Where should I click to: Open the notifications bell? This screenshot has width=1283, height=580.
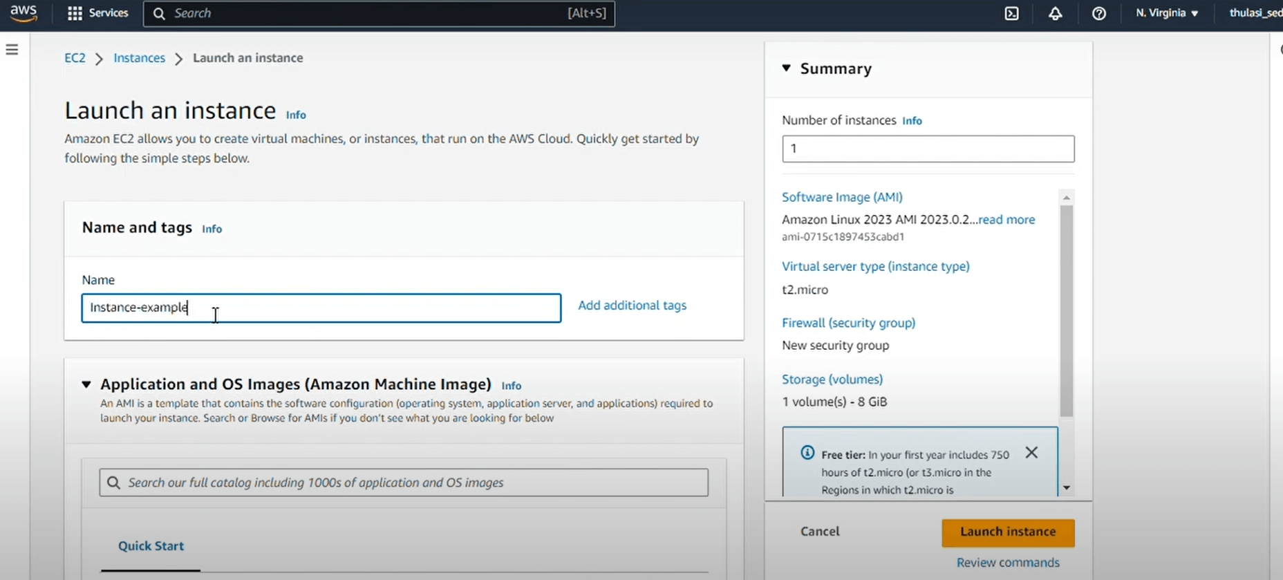point(1055,14)
